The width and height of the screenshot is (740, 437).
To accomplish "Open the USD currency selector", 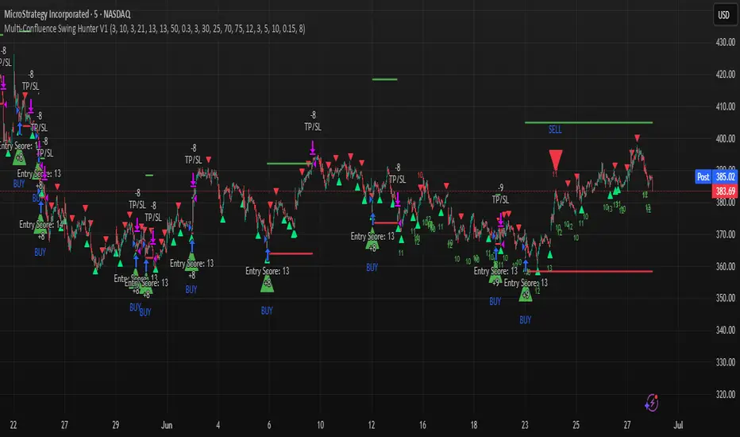I will tap(723, 14).
